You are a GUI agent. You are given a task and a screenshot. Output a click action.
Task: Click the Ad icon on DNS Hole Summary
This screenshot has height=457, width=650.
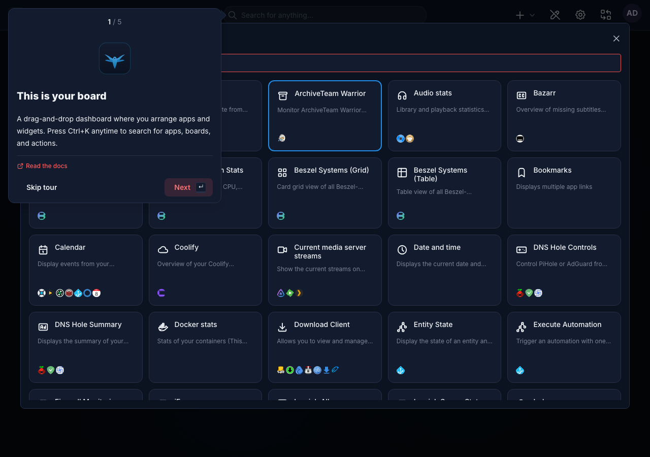click(x=43, y=327)
